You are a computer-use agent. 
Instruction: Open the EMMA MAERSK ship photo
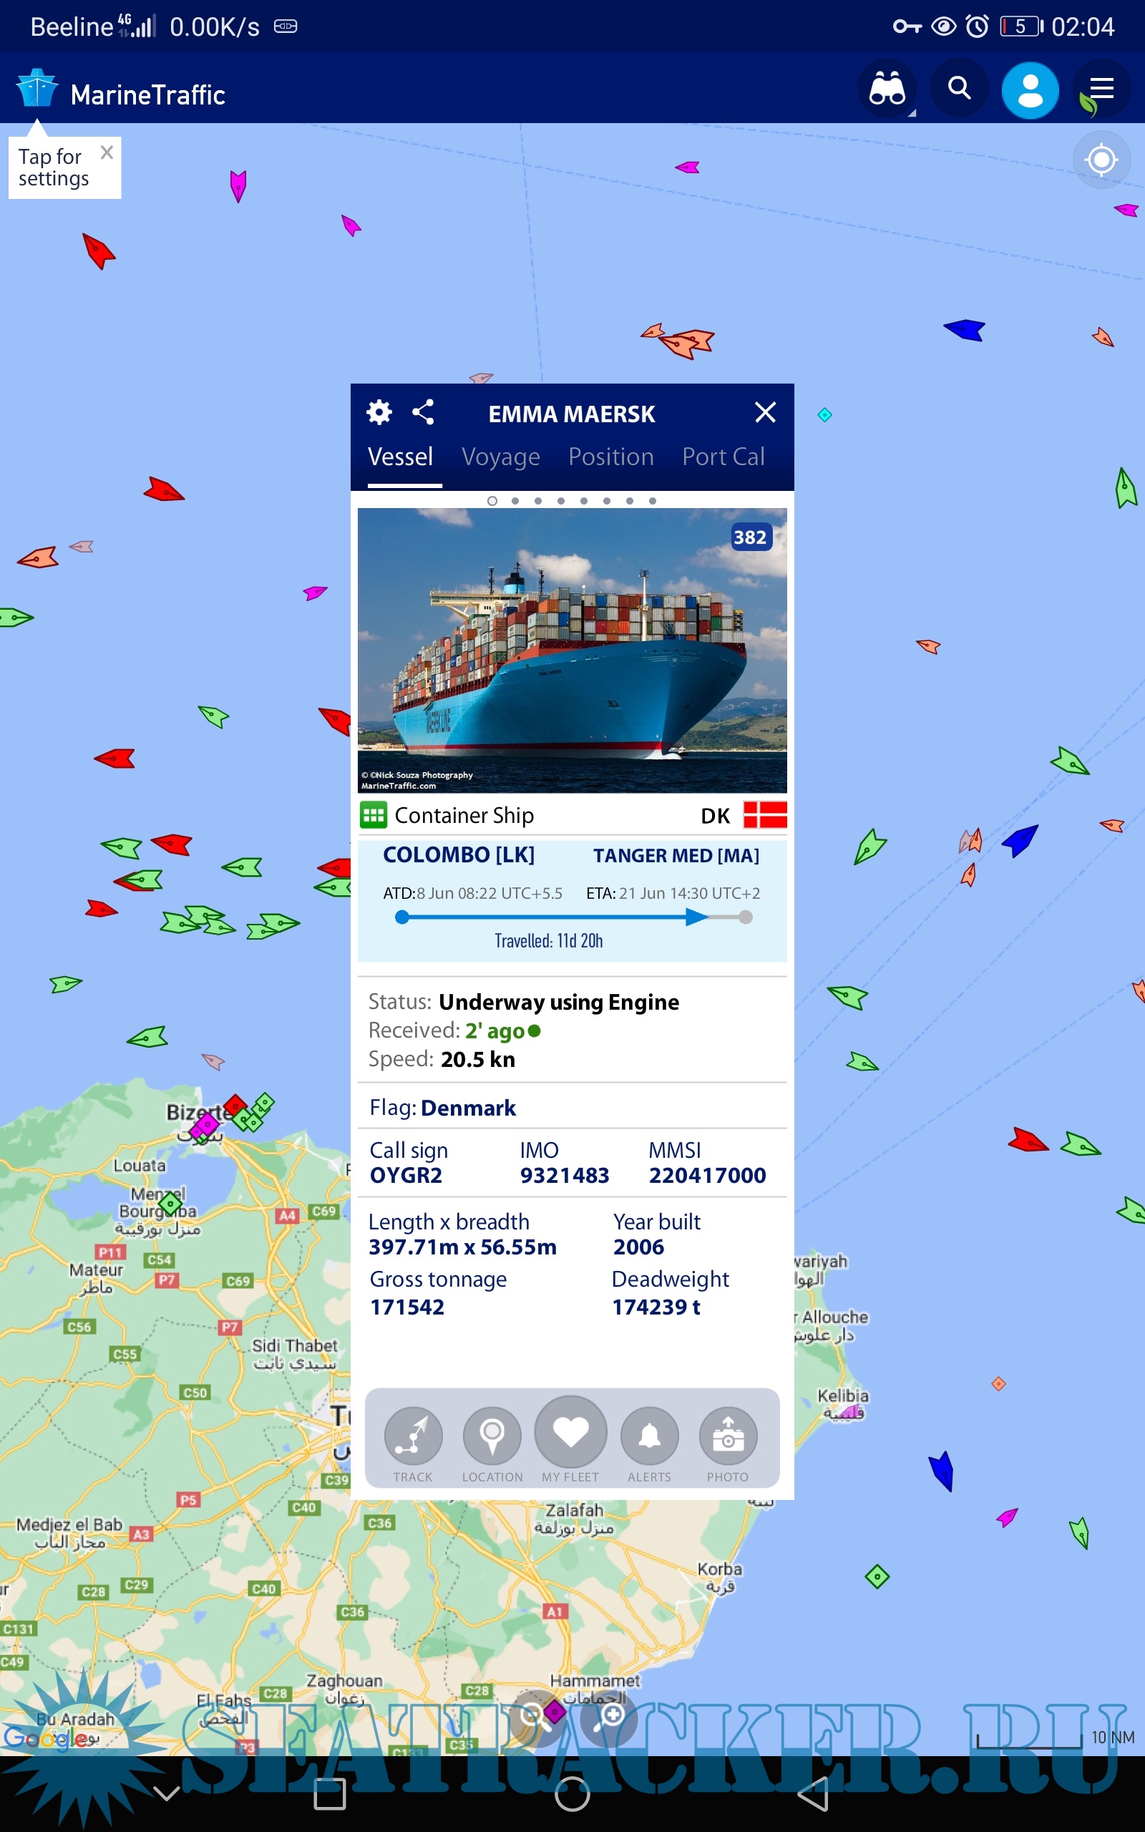[572, 651]
